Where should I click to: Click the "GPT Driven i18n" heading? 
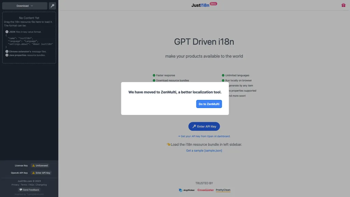204,42
